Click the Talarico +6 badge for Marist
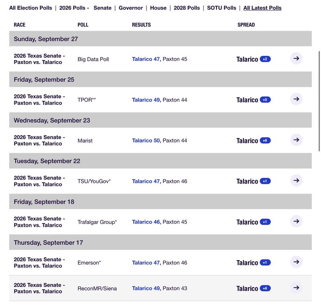Viewport: 321px width, 305px height. click(265, 140)
